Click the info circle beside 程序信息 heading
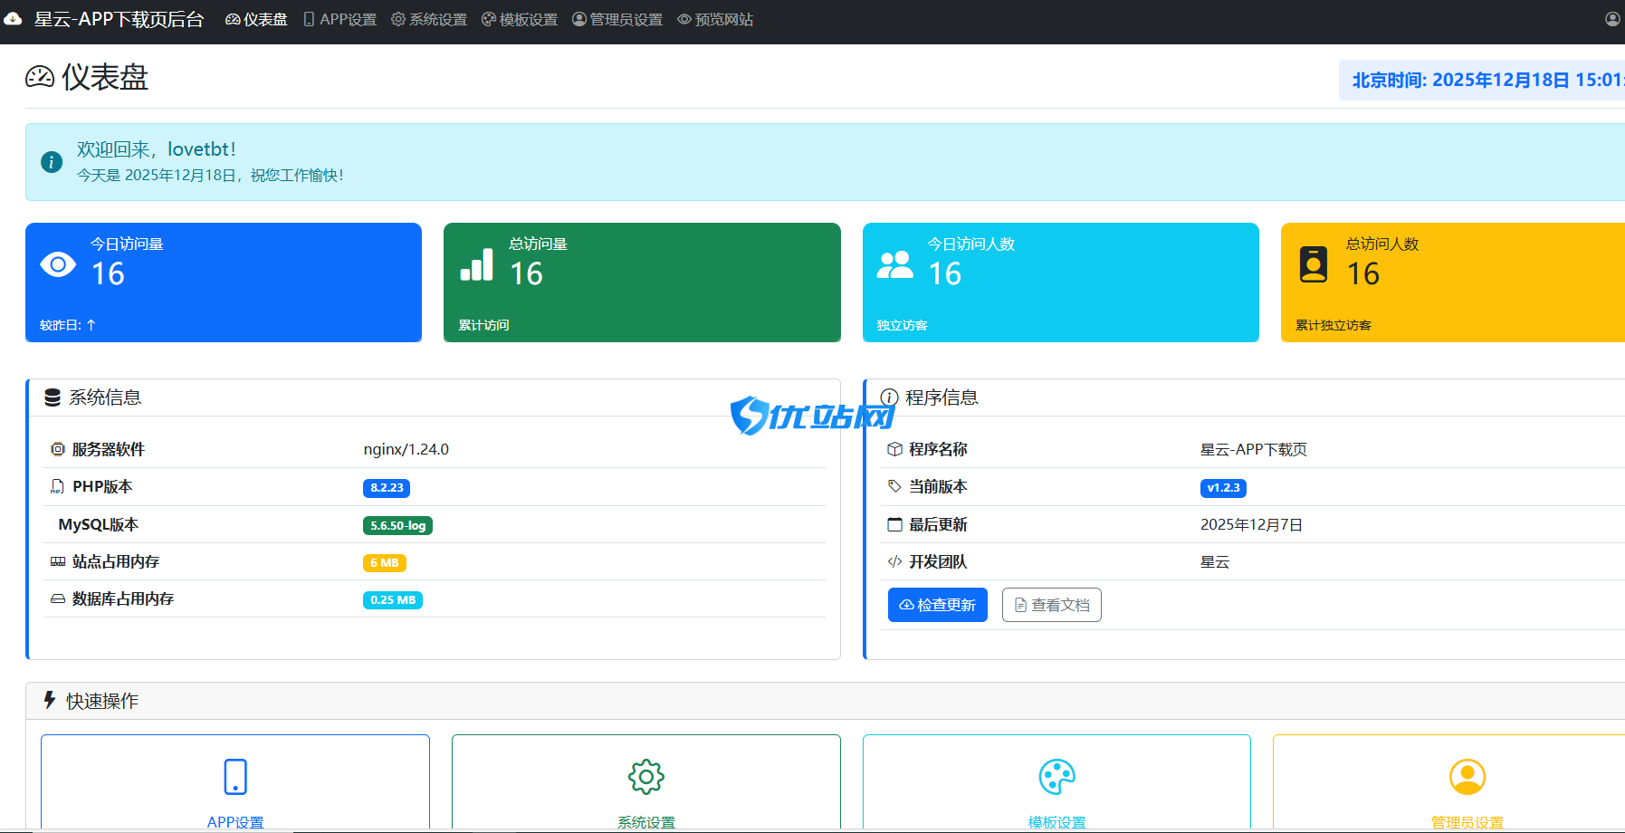The image size is (1625, 833). [890, 397]
